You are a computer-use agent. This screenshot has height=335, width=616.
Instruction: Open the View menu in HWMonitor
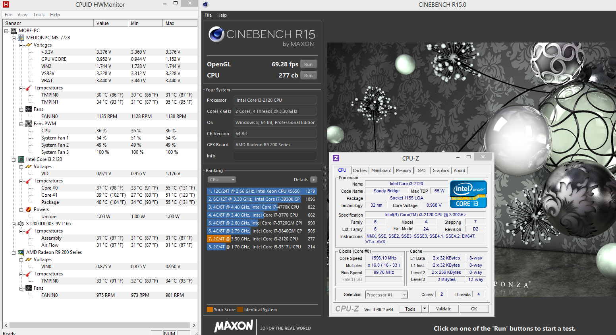click(22, 15)
